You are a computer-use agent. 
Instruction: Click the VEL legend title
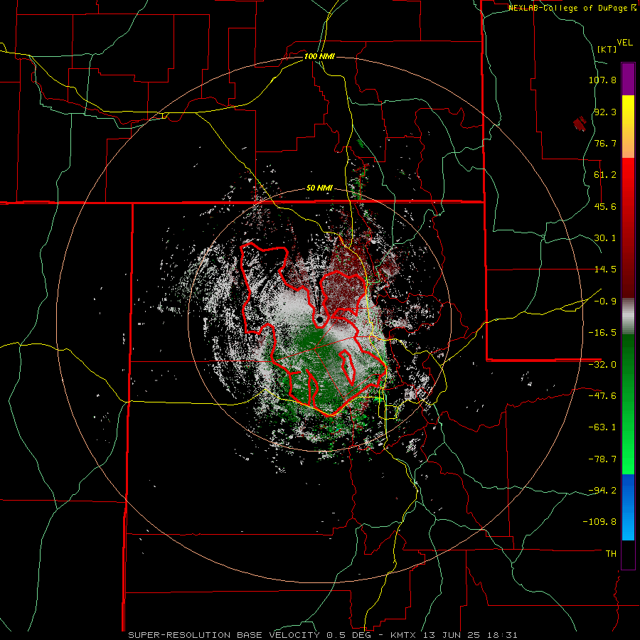[x=624, y=43]
